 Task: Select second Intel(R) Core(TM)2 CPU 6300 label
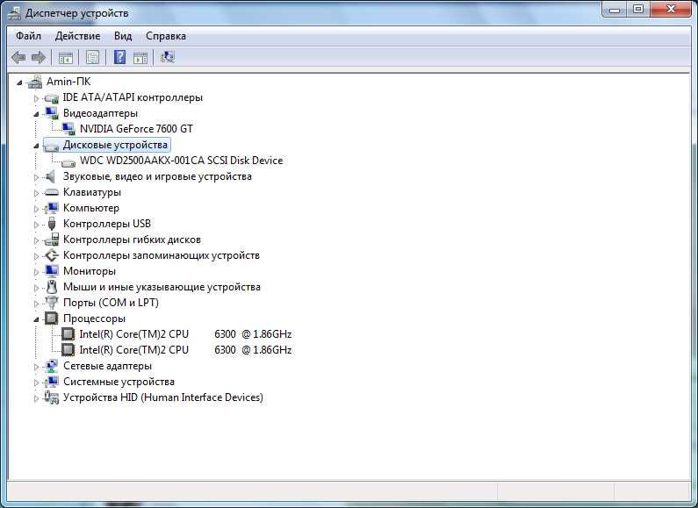(185, 350)
